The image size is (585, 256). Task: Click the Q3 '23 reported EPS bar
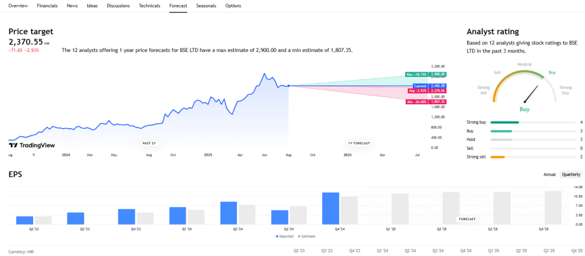[76, 218]
